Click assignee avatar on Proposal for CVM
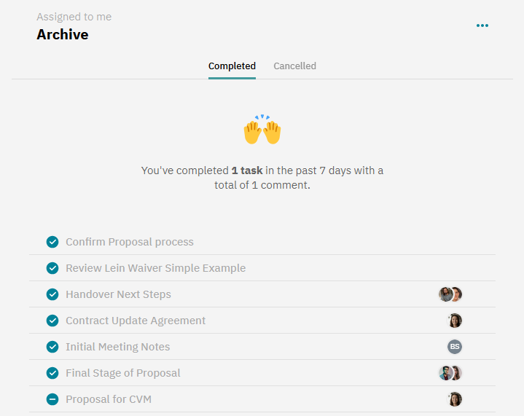 tap(455, 399)
